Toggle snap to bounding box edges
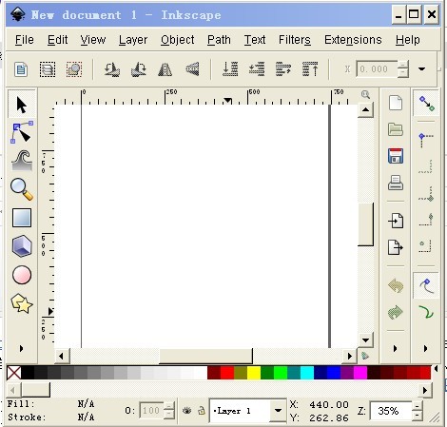 pyautogui.click(x=426, y=166)
